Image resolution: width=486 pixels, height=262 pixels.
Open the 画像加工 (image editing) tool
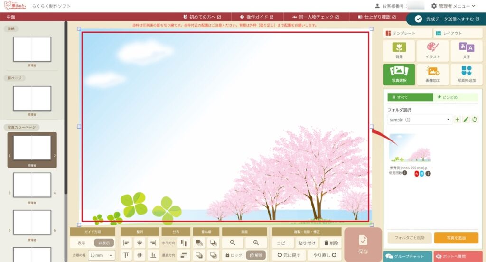point(432,75)
